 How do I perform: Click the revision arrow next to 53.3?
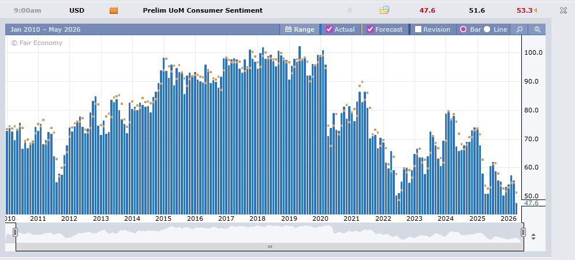pyautogui.click(x=535, y=10)
